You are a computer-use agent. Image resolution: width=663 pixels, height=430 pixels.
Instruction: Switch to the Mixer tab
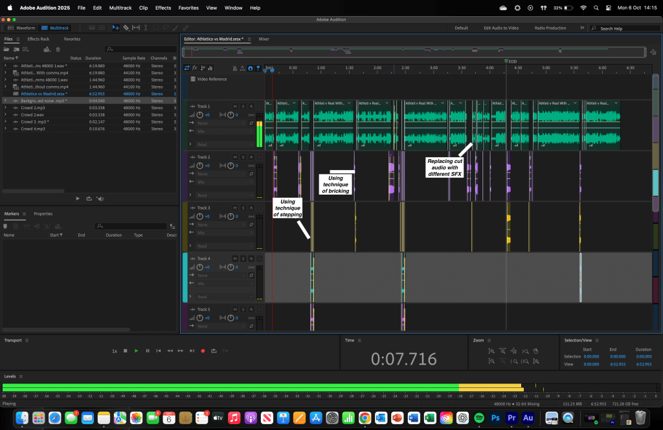[264, 39]
